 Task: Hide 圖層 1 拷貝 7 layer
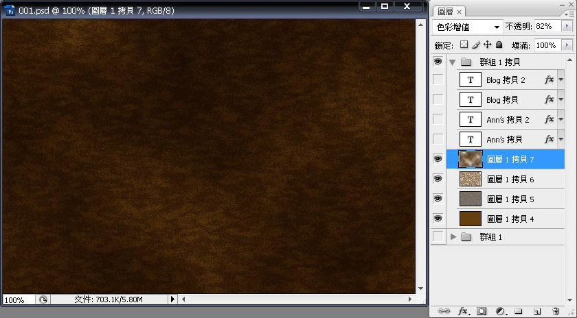[x=438, y=159]
